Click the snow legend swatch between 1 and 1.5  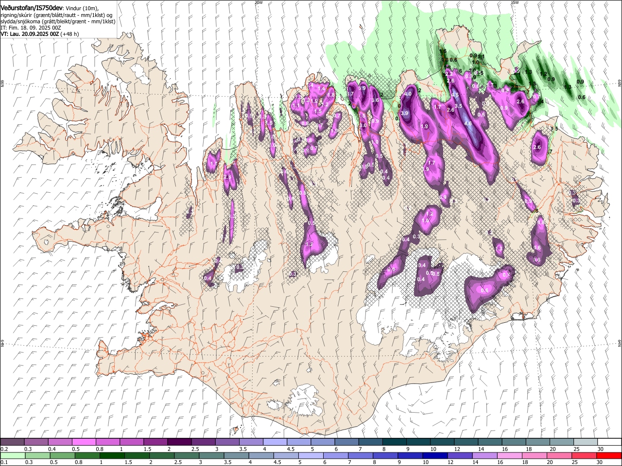(132, 442)
